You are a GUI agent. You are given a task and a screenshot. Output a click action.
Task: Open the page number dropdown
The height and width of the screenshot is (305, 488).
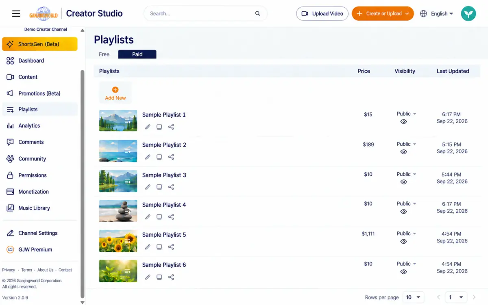coord(455,297)
